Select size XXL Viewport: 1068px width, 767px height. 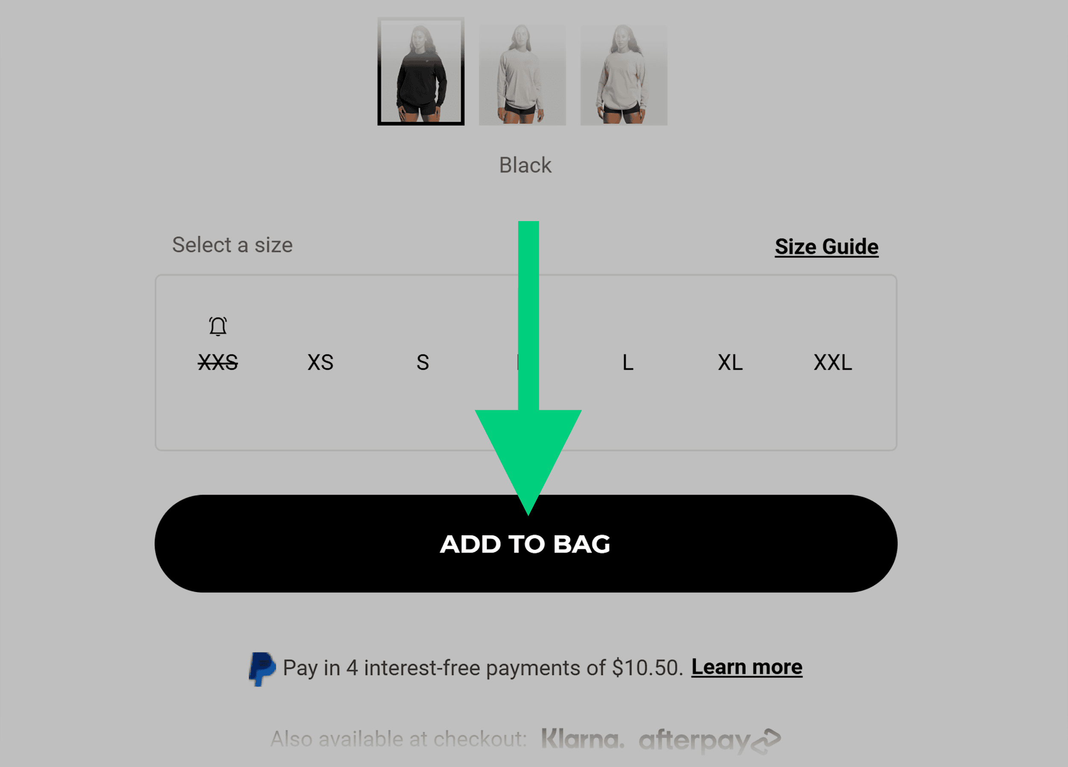pos(833,362)
